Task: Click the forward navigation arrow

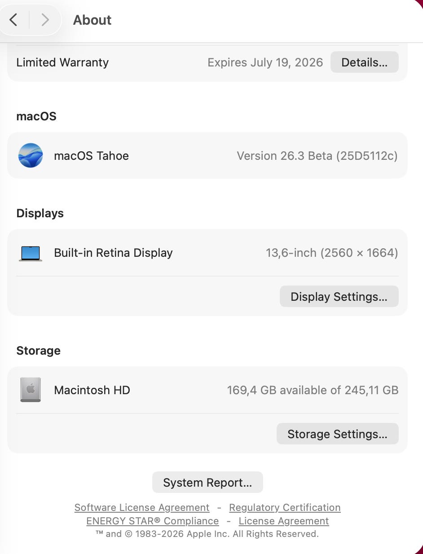Action: tap(45, 20)
